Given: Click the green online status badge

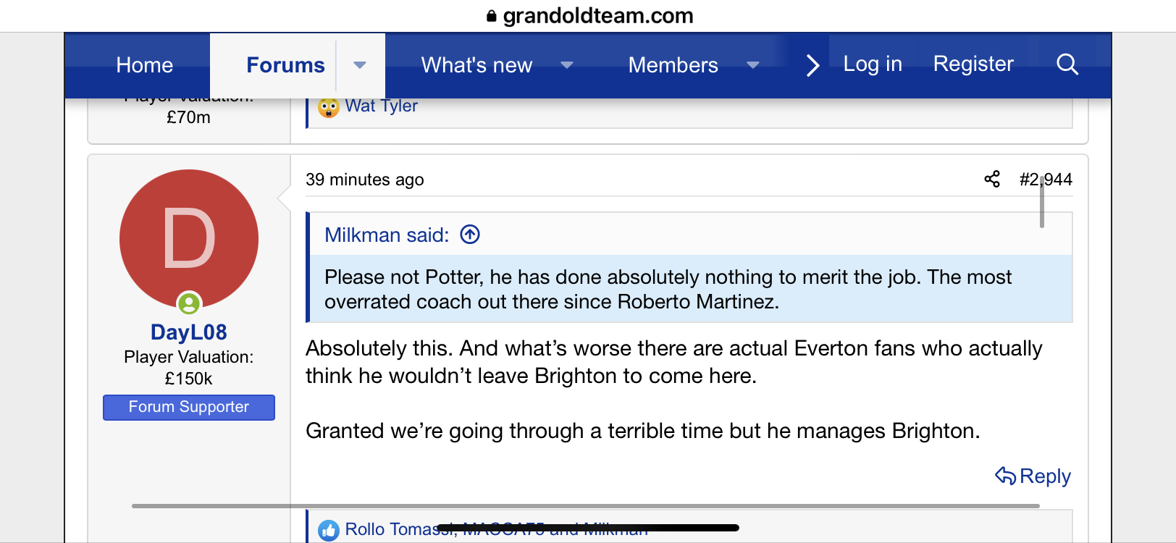Looking at the screenshot, I should click(189, 303).
